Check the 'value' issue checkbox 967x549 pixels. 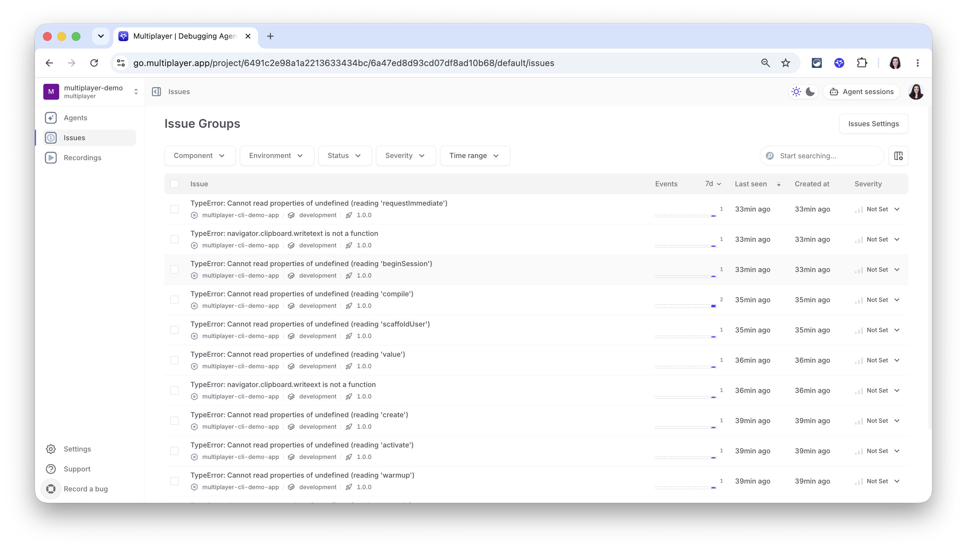click(174, 360)
